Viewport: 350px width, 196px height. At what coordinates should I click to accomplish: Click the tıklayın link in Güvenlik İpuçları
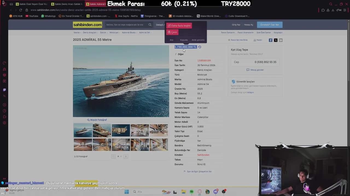coord(250,92)
